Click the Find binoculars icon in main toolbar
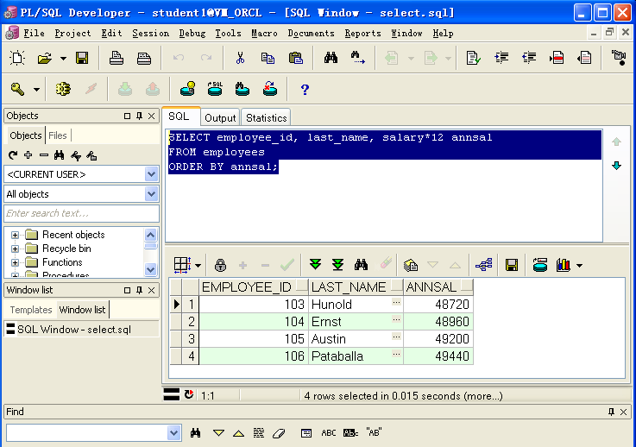Image resolution: width=636 pixels, height=447 pixels. tap(331, 58)
